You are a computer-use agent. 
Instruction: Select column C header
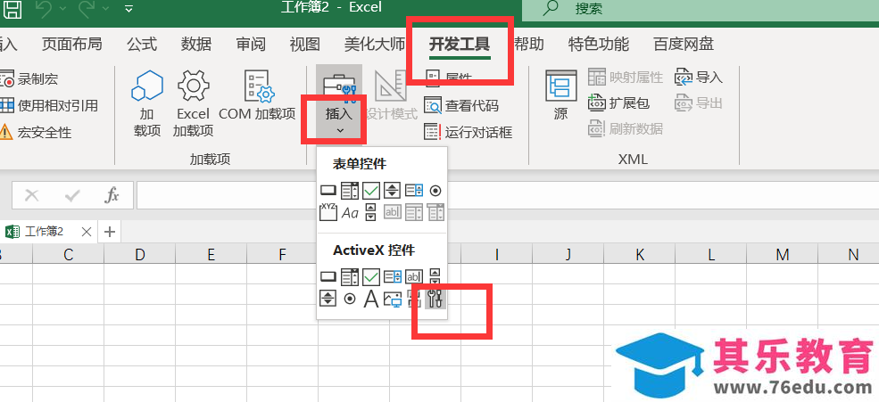click(69, 255)
